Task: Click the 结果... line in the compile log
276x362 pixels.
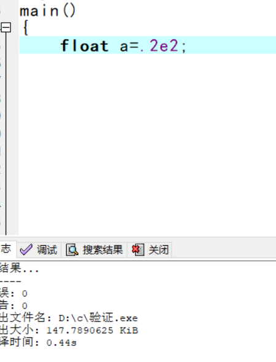Action: (x=20, y=269)
